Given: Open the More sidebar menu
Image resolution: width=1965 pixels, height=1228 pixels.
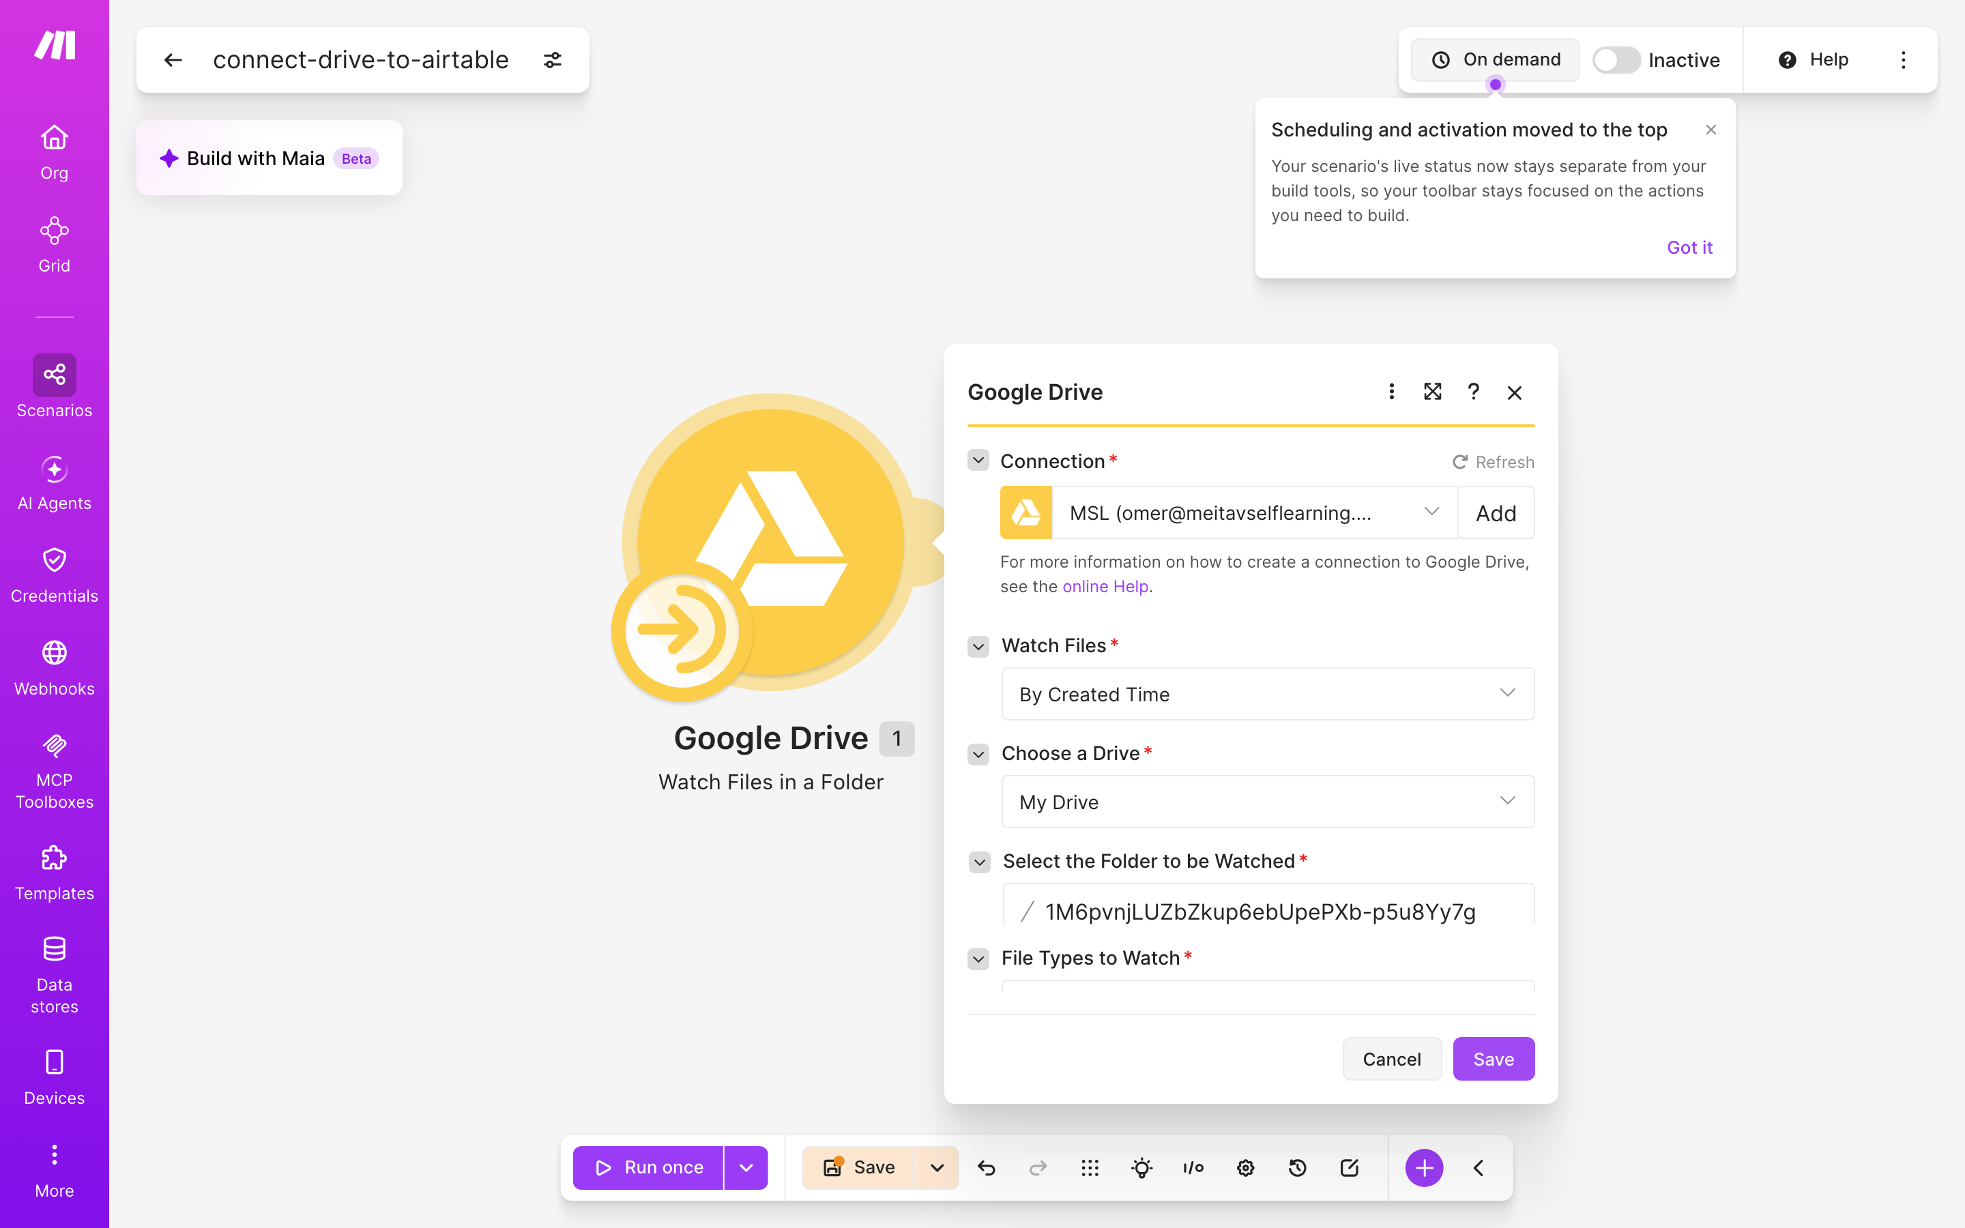Looking at the screenshot, I should (x=55, y=1171).
